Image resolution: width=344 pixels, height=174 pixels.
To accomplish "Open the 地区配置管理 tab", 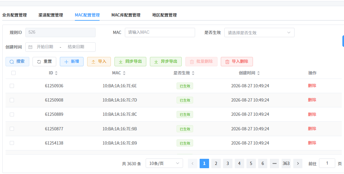I will [x=165, y=15].
